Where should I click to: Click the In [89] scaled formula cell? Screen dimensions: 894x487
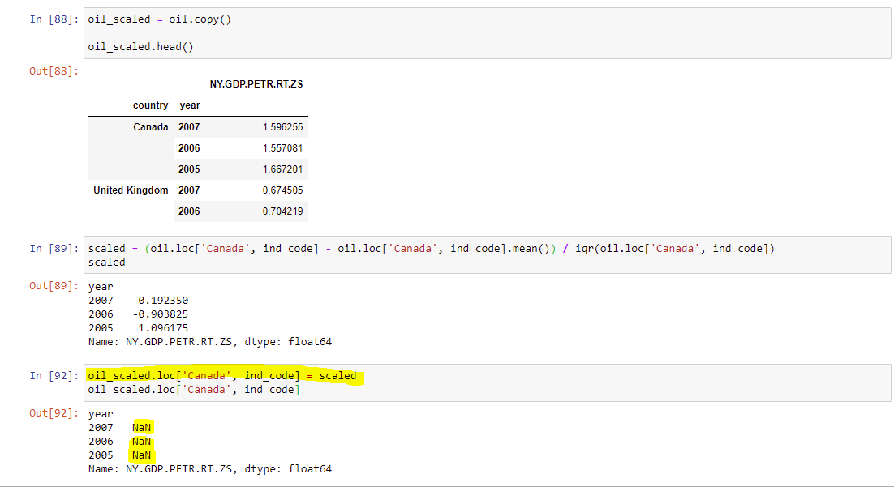pos(487,255)
